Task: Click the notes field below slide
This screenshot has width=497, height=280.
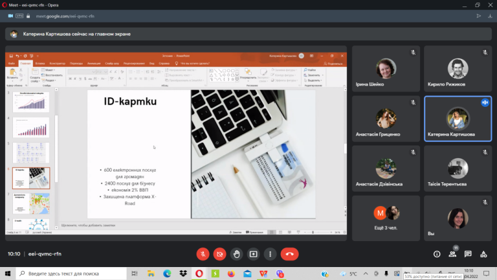Action: click(201, 225)
